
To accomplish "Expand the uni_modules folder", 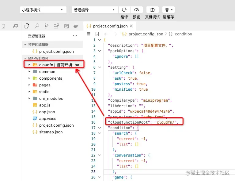I will pyautogui.click(x=29, y=98).
